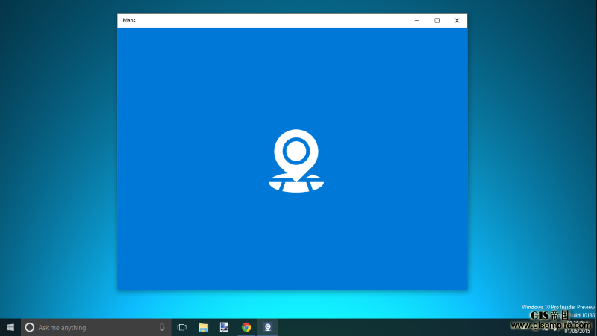Screen dimensions: 597x336
Task: Click the Cortana circle icon
Action: [30, 327]
